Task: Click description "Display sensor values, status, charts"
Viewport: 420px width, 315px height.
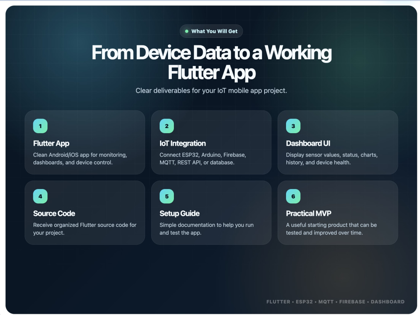Action: coord(332,155)
